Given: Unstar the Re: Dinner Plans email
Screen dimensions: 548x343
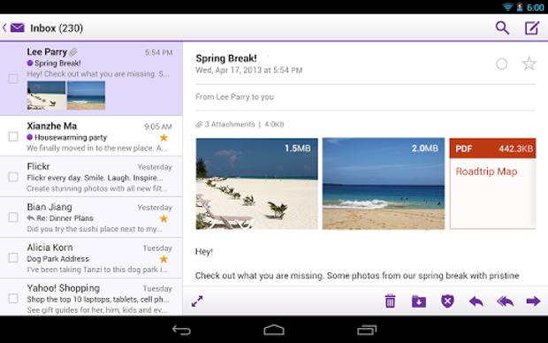Looking at the screenshot, I should (x=164, y=218).
